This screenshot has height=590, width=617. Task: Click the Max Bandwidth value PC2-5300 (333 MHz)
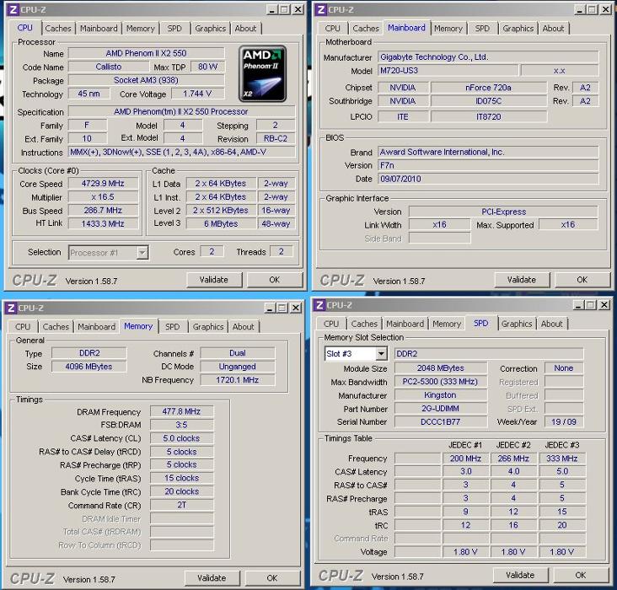[440, 382]
